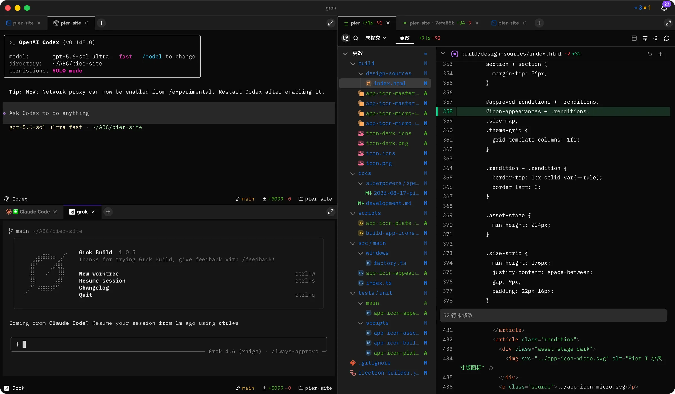Add a new tab in the diff pane
The image size is (675, 394).
point(539,23)
